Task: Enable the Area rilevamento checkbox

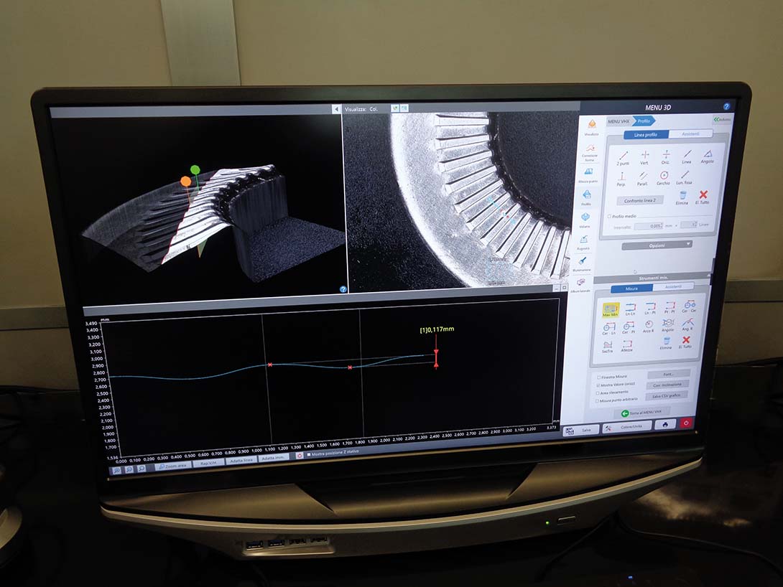Action: (598, 393)
